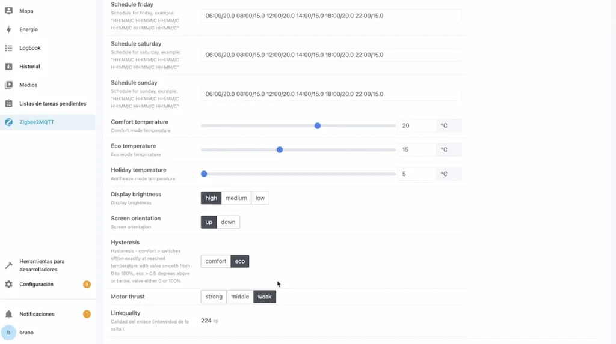Click the Eco temperature value box

point(416,149)
